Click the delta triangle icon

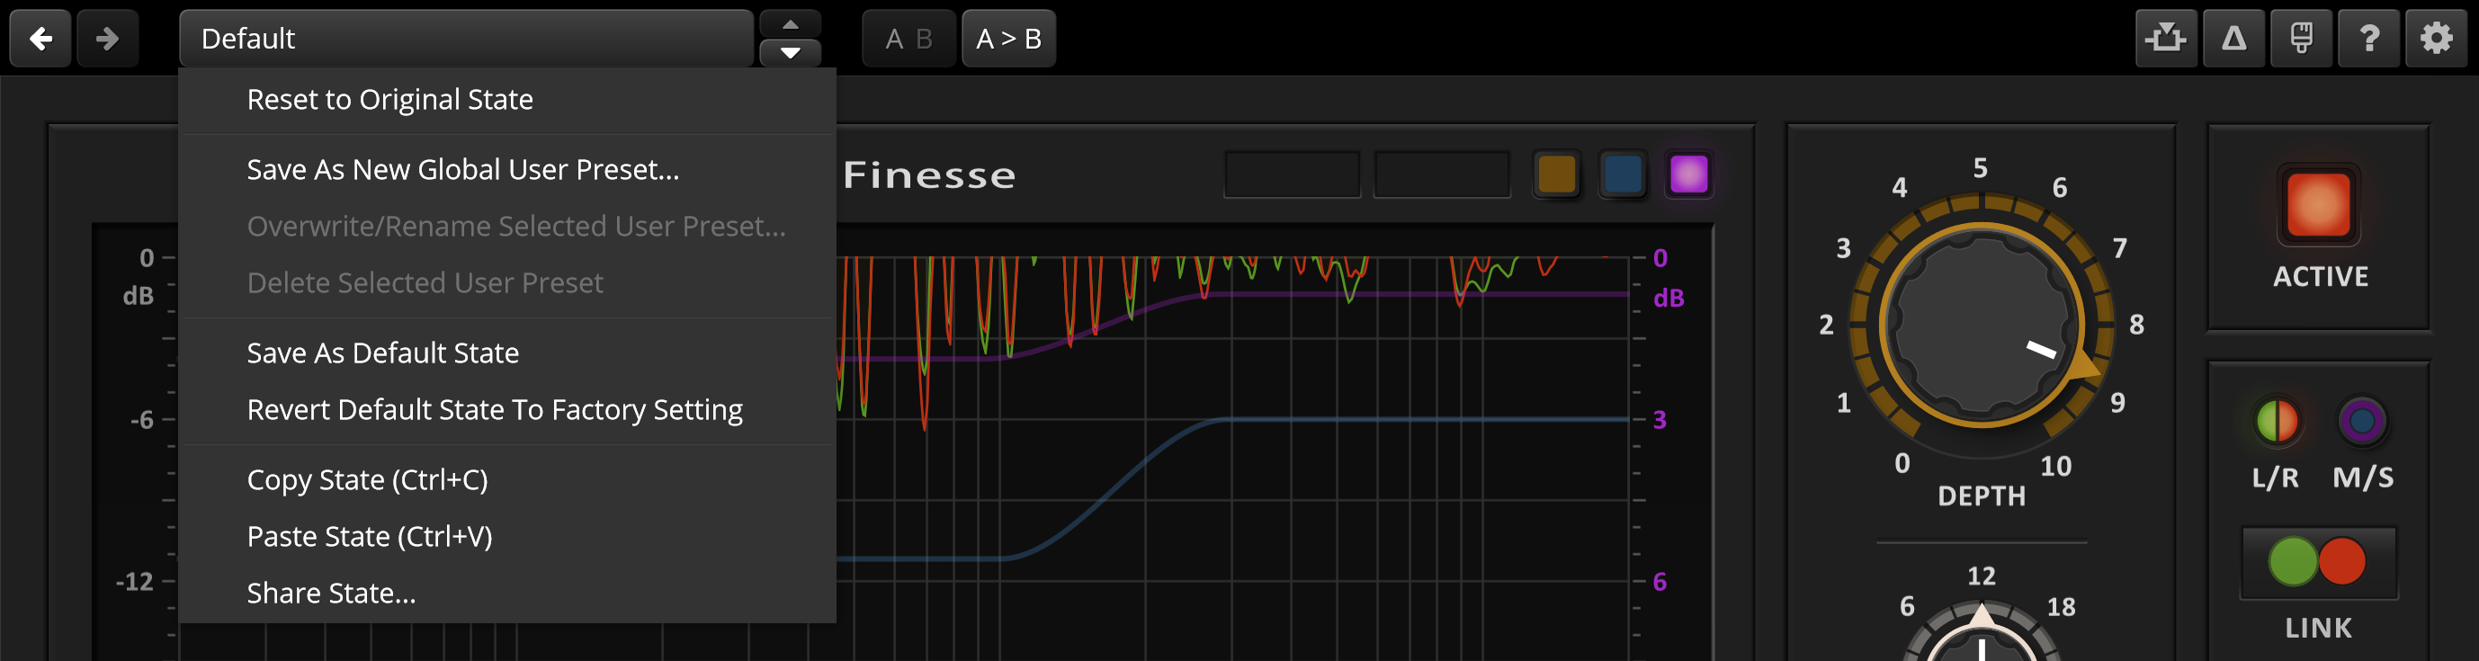(2233, 39)
